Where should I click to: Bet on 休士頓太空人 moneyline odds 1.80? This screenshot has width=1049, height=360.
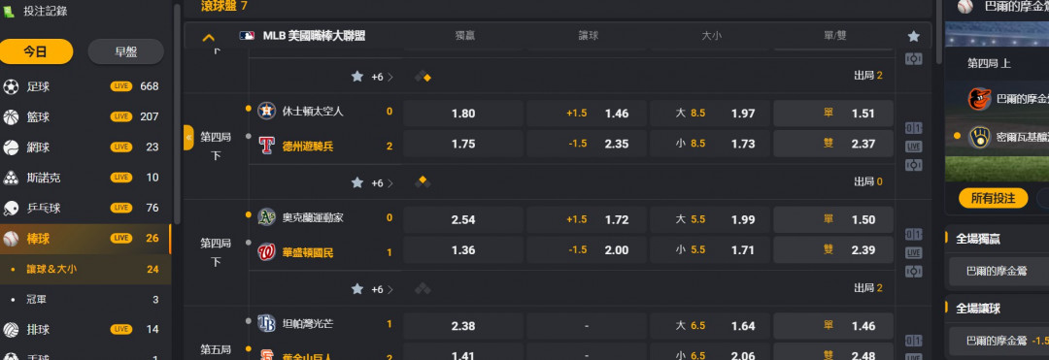pos(463,114)
